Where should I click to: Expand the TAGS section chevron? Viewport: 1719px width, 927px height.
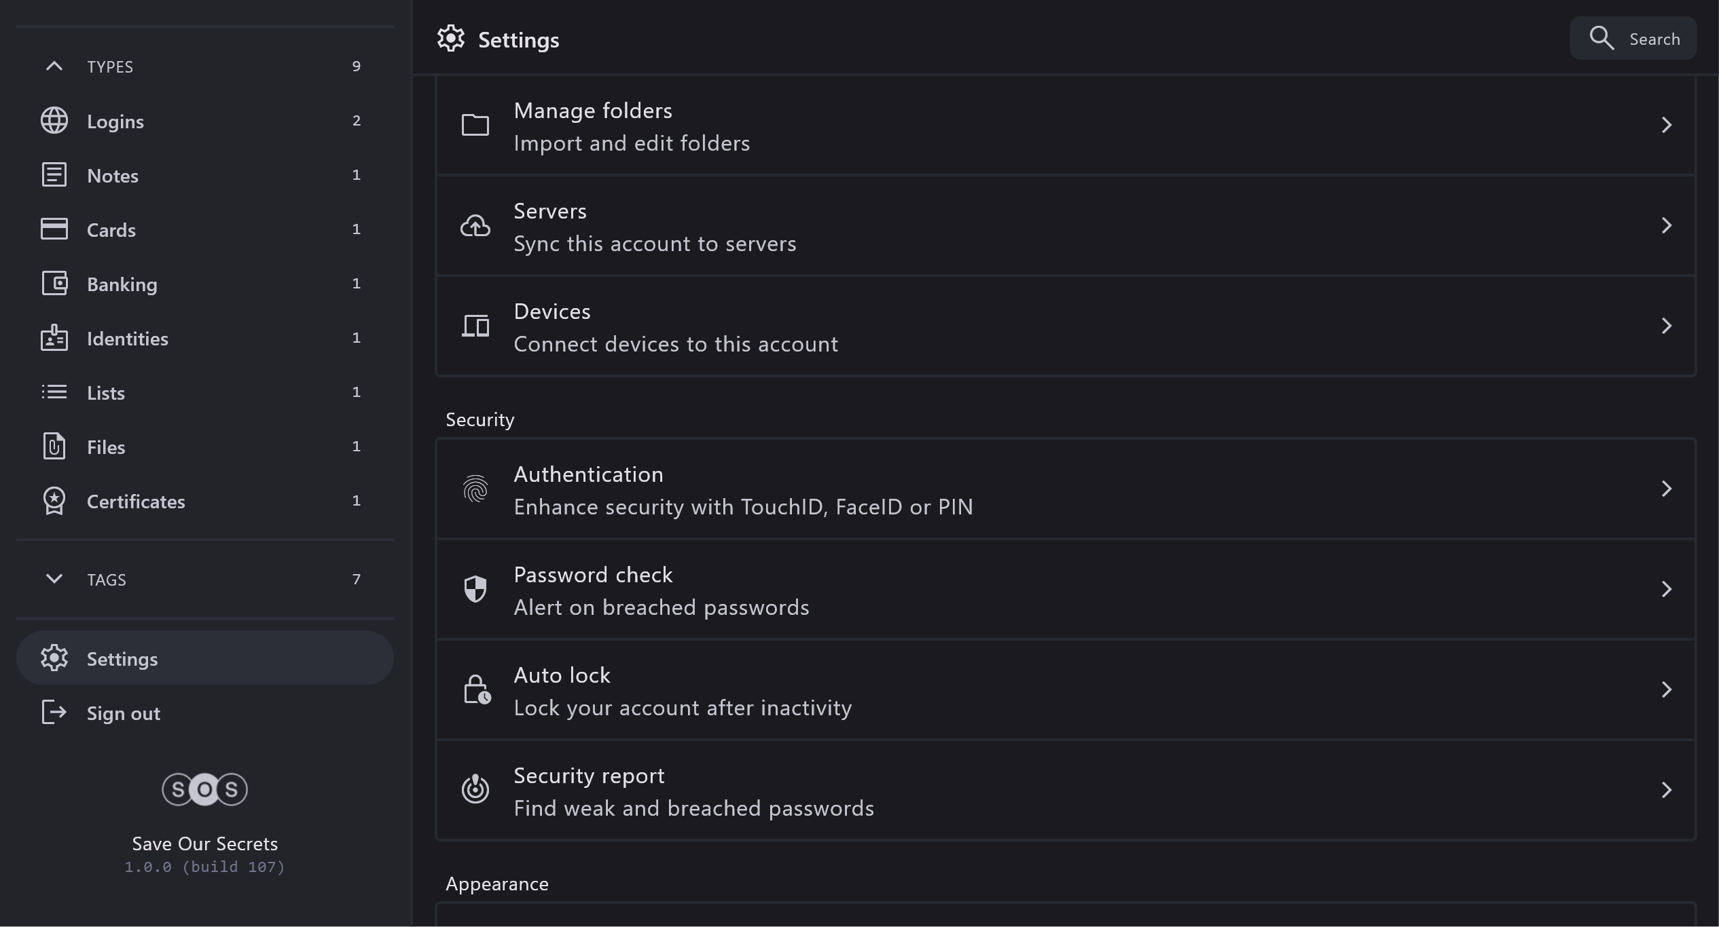(54, 579)
